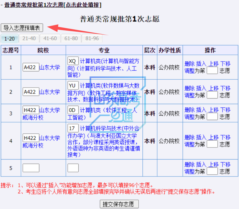Click the 0D major code field in row 3

(73, 110)
